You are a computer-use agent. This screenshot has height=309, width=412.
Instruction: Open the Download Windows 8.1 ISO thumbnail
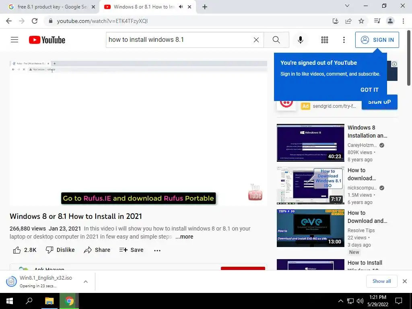point(310,185)
